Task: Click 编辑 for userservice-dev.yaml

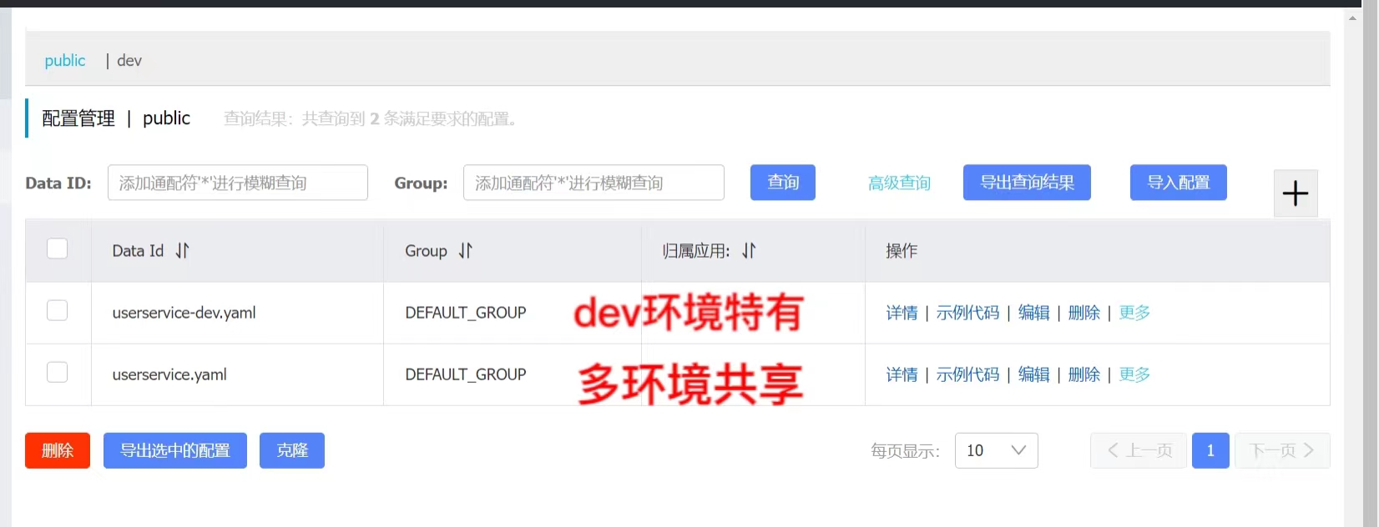Action: (x=1033, y=313)
